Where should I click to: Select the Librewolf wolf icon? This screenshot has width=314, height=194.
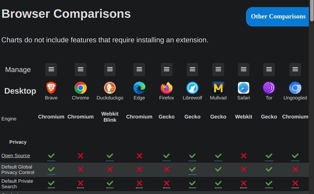point(192,87)
